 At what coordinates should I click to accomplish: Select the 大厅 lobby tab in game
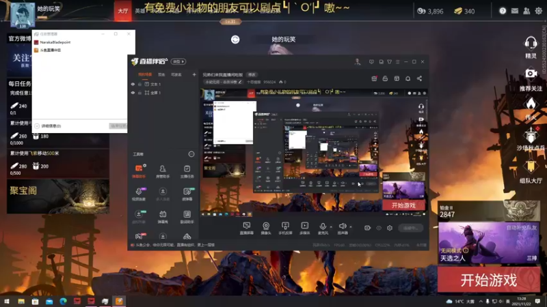tap(123, 11)
